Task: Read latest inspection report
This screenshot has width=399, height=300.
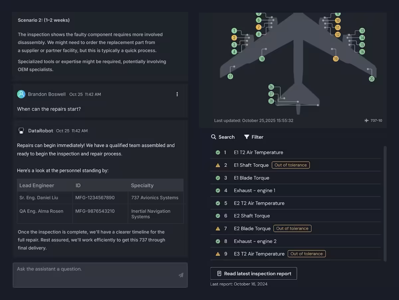Action: (254, 273)
